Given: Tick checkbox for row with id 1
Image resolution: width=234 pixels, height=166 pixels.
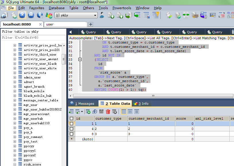Looking at the screenshot, I should 71,124.
